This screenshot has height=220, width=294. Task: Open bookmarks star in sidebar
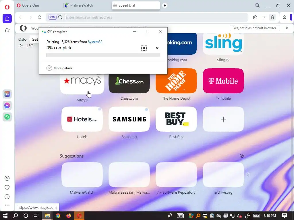7,30
